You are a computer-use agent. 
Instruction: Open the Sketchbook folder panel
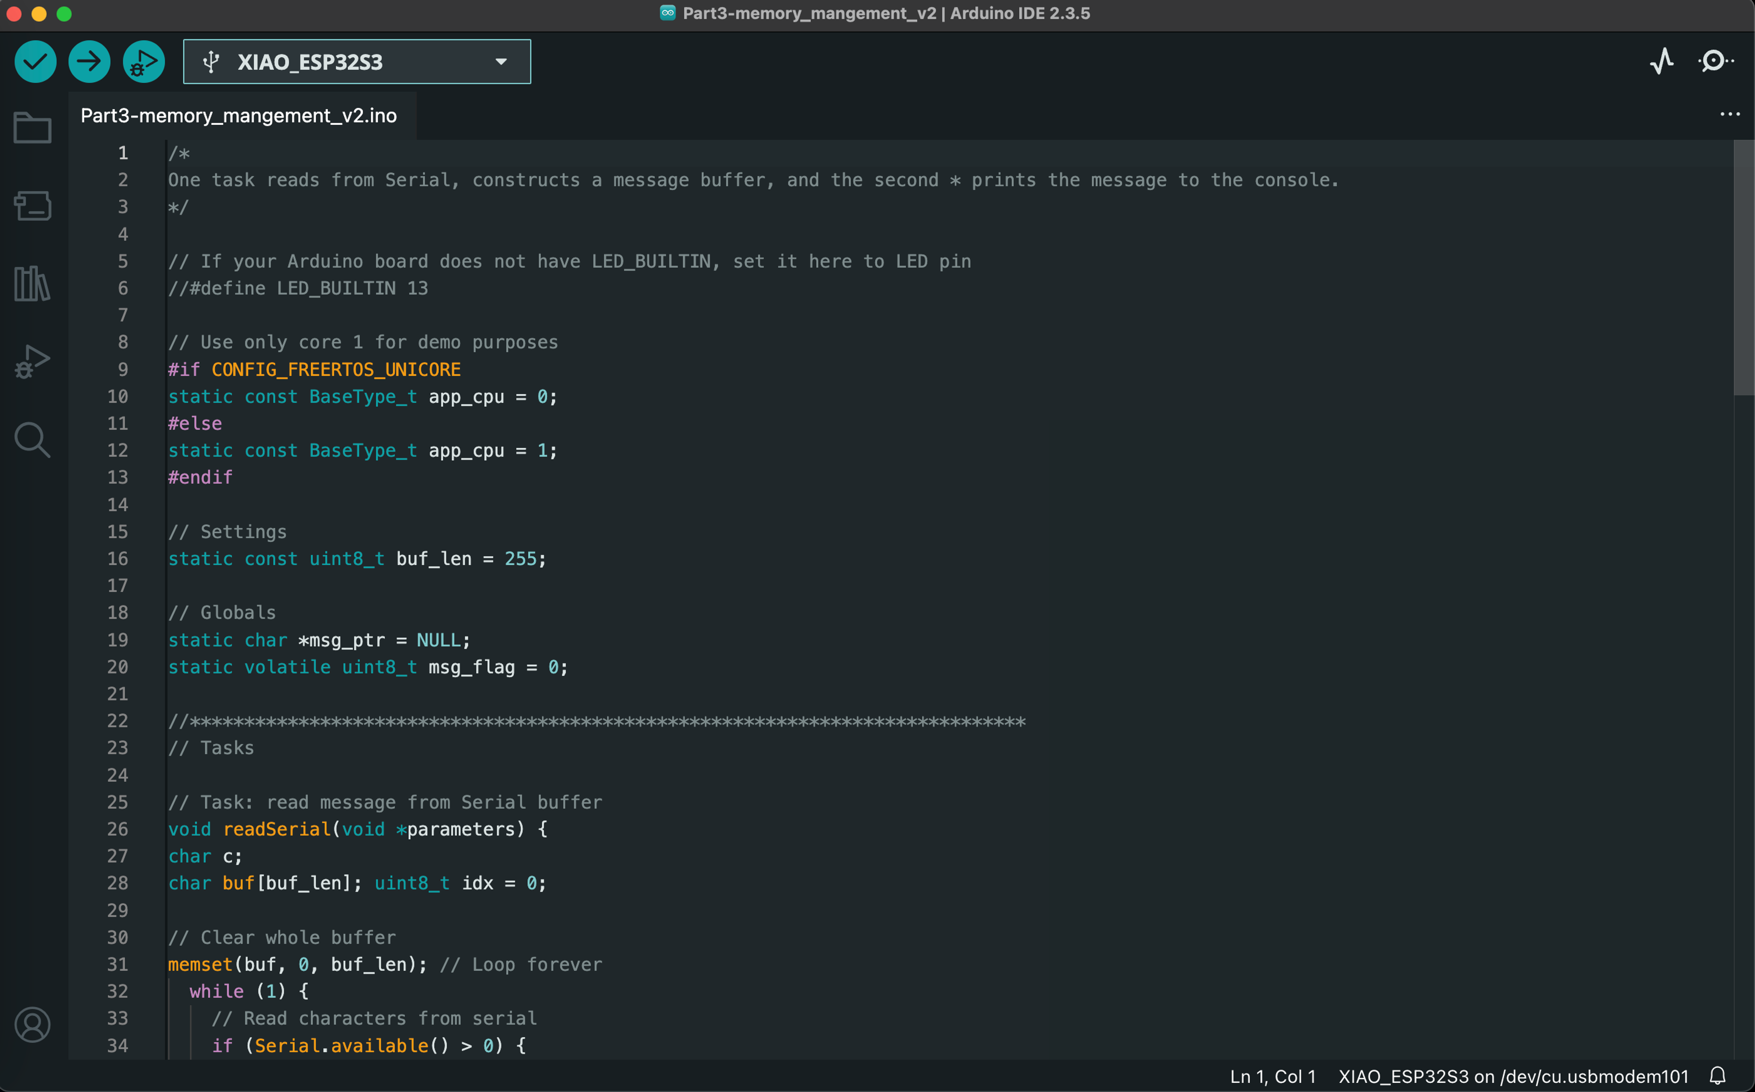point(32,128)
